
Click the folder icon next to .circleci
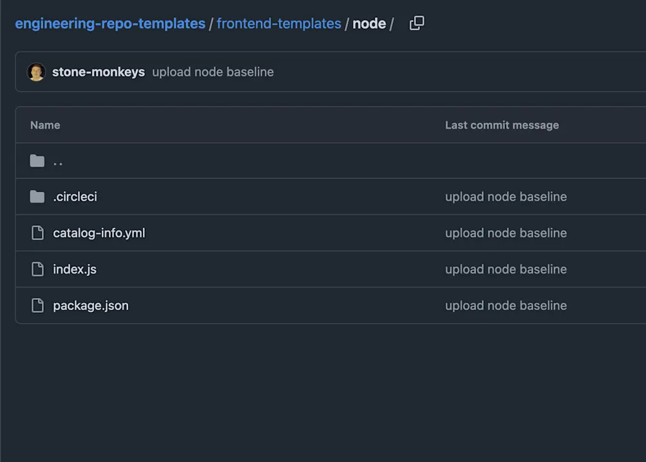pos(37,196)
